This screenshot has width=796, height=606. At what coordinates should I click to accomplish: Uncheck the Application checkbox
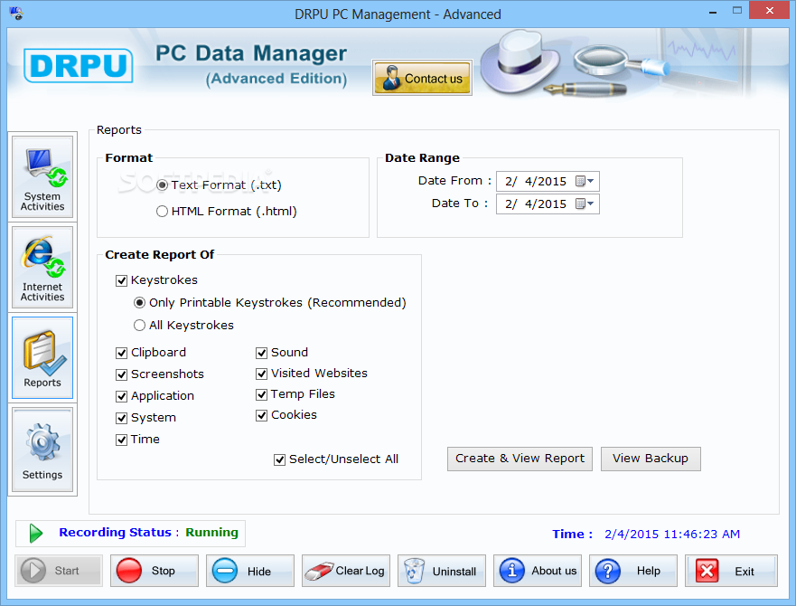(x=121, y=396)
